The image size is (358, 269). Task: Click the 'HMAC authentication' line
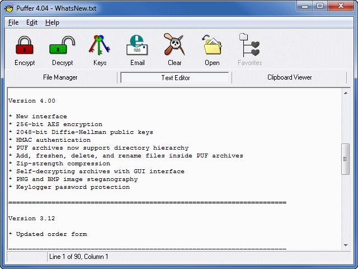(x=50, y=140)
